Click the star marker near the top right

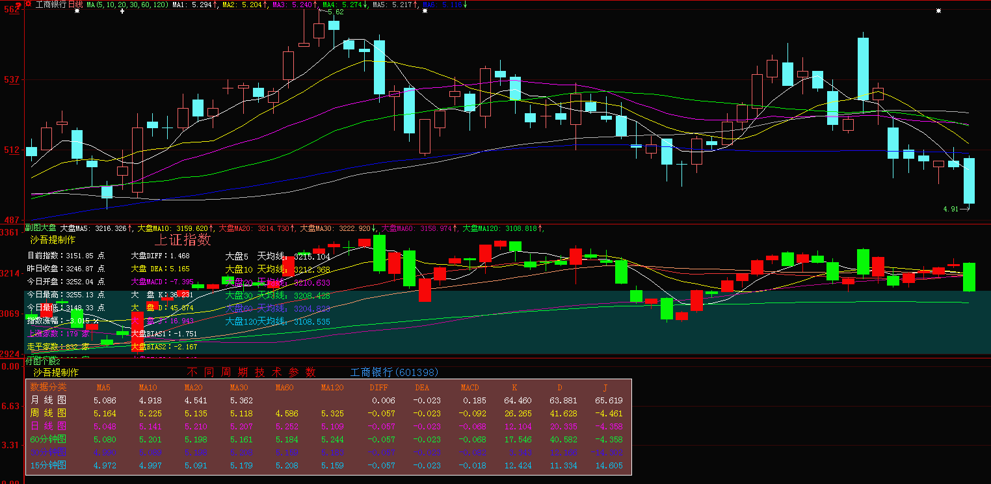(938, 11)
